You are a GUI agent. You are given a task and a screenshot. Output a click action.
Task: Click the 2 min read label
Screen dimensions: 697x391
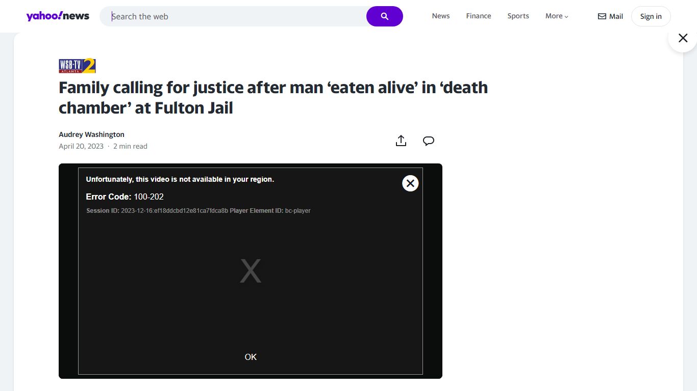(x=130, y=146)
